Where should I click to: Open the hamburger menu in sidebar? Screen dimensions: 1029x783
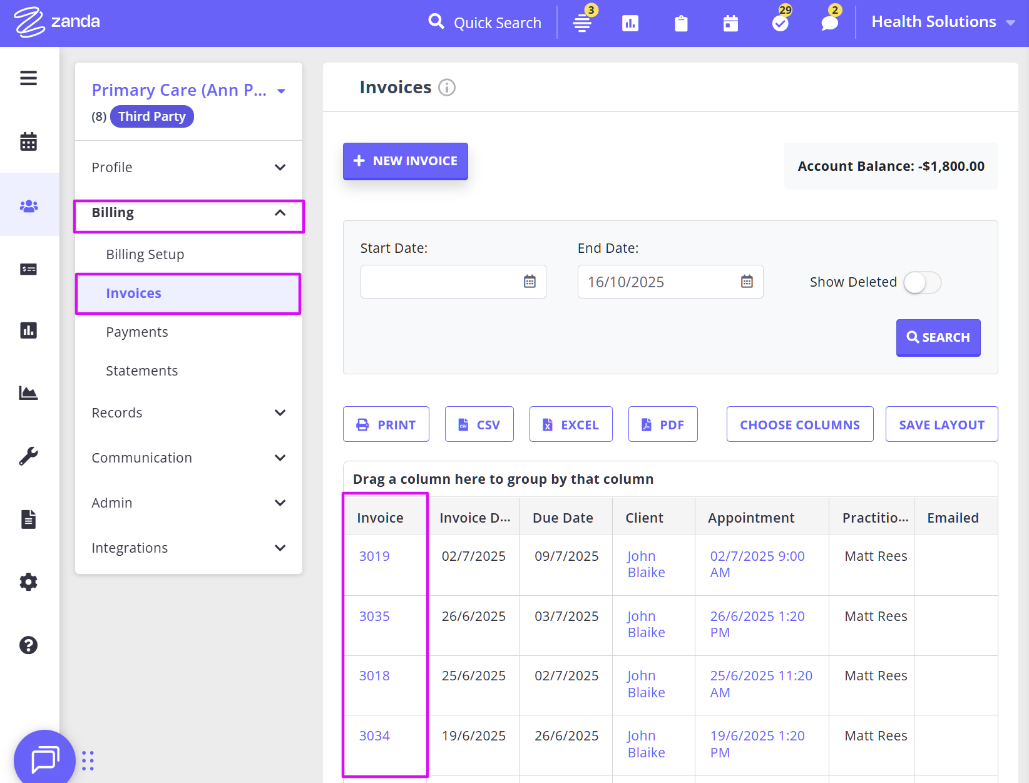28,78
